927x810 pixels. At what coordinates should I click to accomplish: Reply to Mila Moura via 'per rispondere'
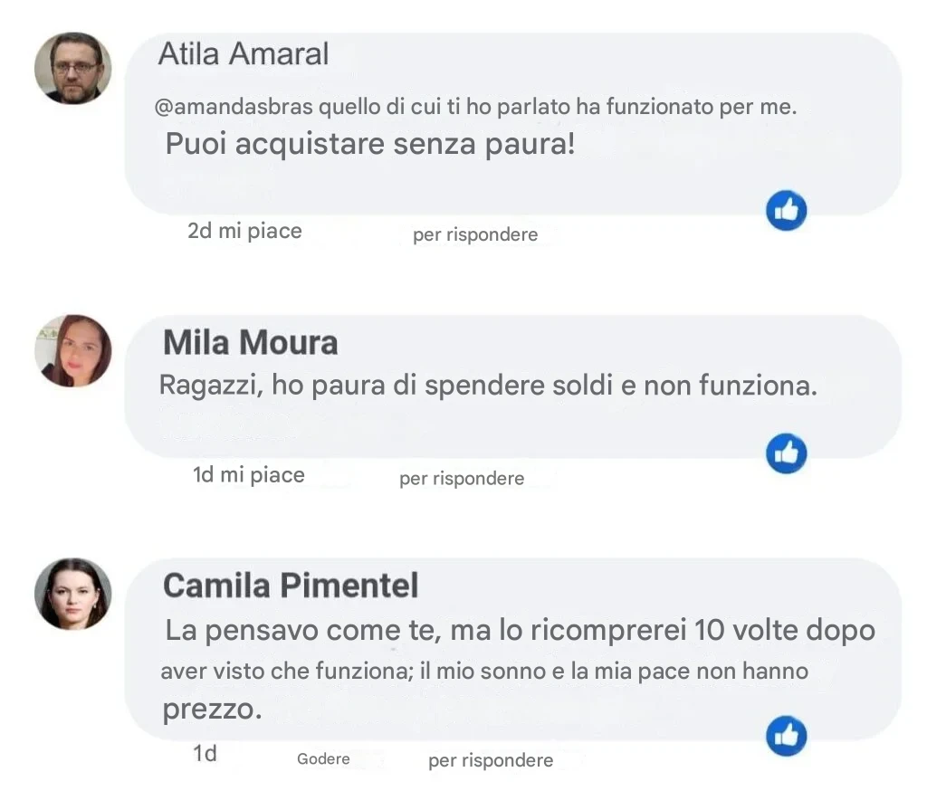462,478
